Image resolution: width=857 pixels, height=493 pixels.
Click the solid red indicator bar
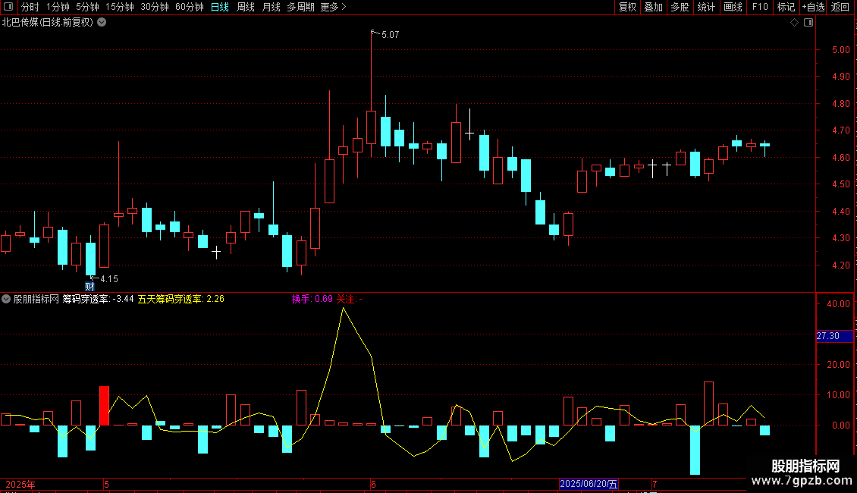[104, 406]
